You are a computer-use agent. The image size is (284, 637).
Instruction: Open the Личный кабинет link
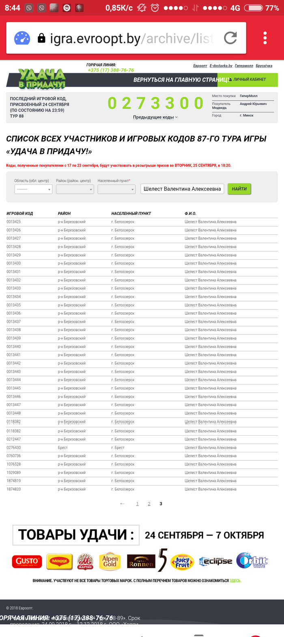pos(250,80)
